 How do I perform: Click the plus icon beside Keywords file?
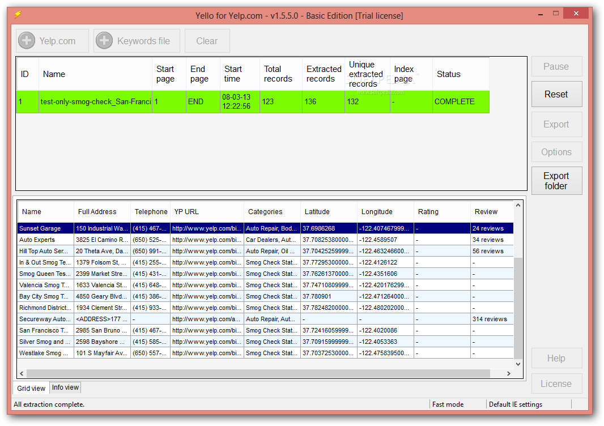(104, 40)
